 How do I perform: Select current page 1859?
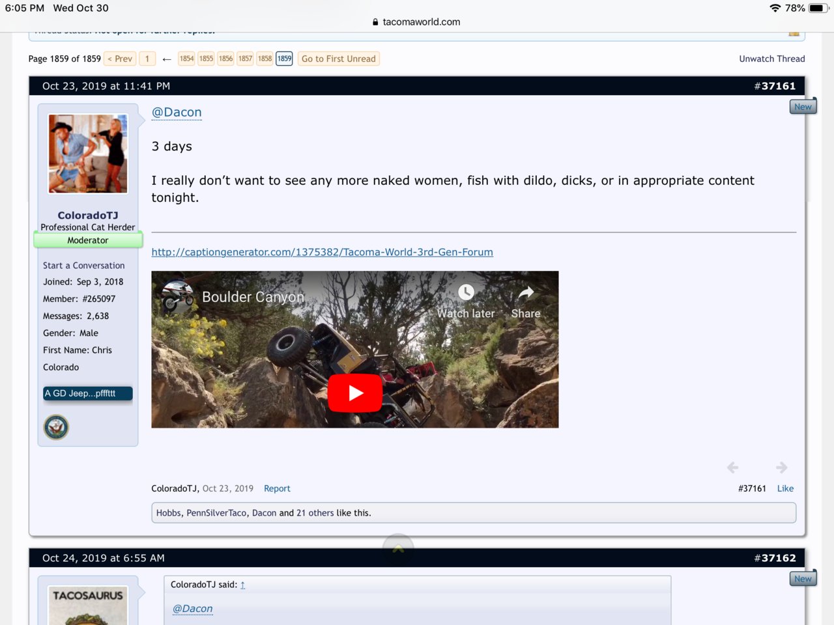coord(284,59)
